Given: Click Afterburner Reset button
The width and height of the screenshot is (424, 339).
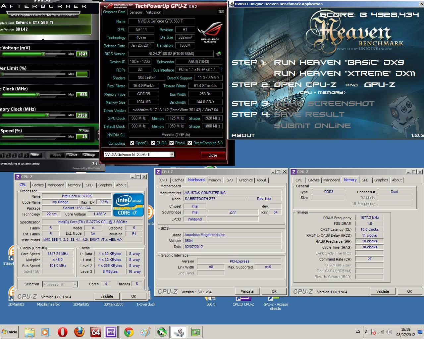Looking at the screenshot, I should [x=73, y=155].
